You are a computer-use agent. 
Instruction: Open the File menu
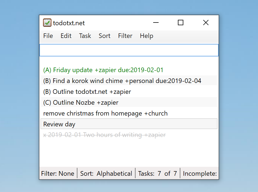tap(48, 36)
